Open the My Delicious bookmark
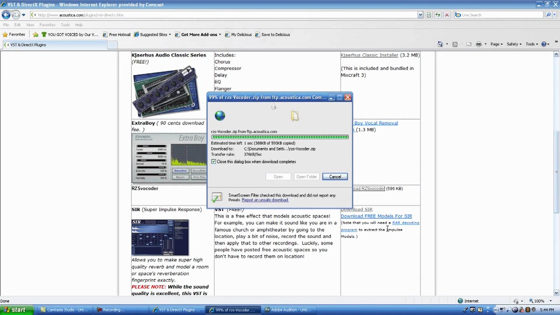This screenshot has width=560, height=315. point(238,35)
